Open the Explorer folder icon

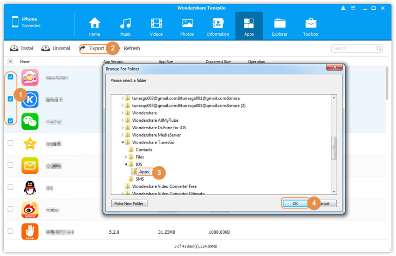(x=280, y=23)
